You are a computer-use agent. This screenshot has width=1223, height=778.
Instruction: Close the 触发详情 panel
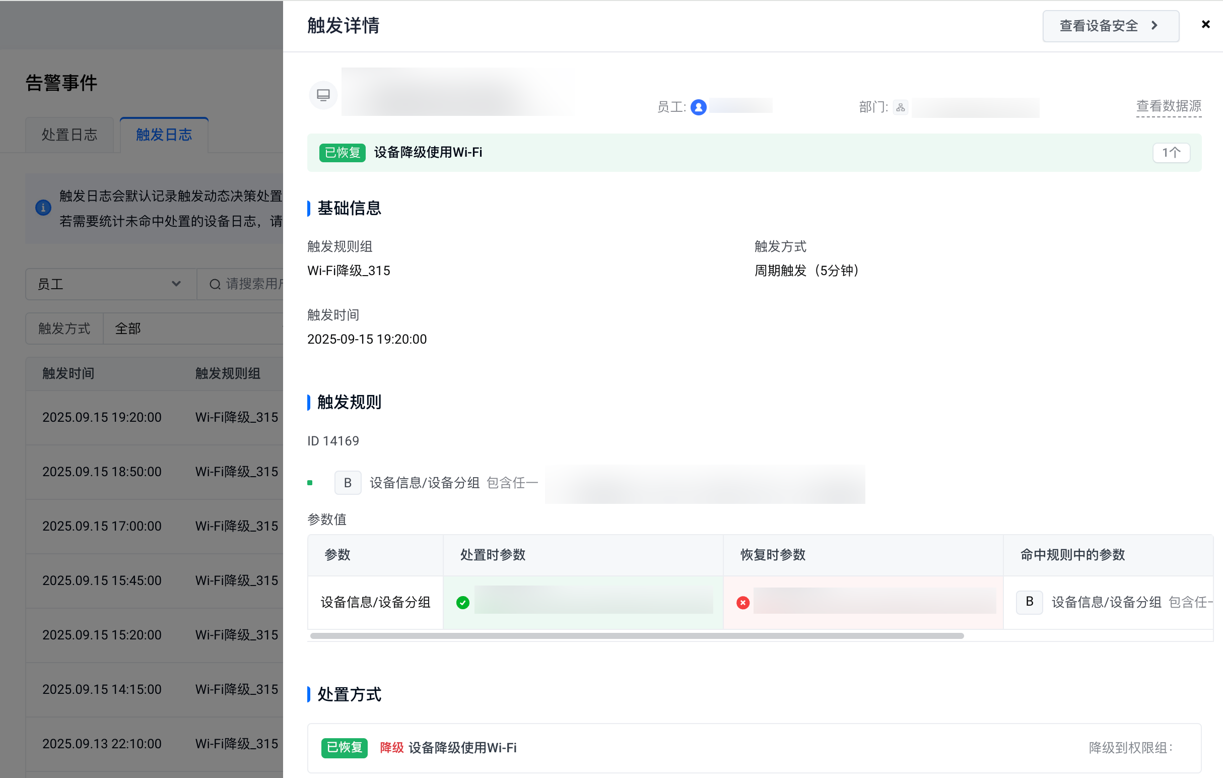[1205, 24]
